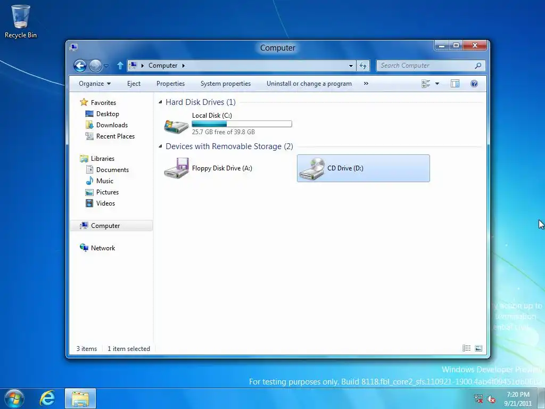545x409 pixels.
Task: Go up one level with Up arrow
Action: 120,66
